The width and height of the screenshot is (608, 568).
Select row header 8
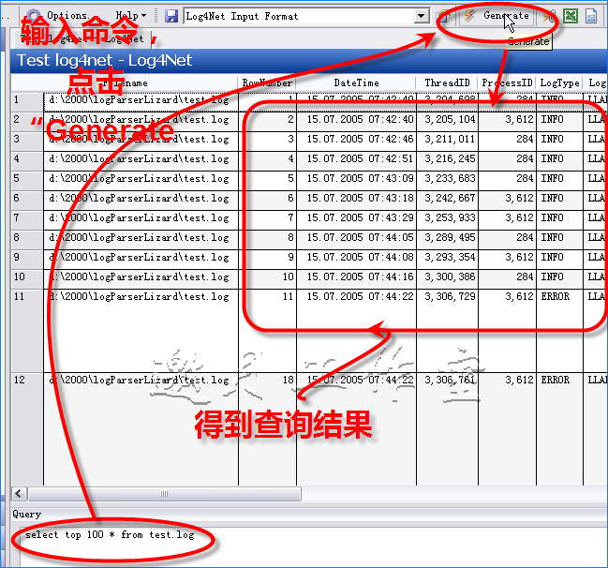[x=27, y=238]
